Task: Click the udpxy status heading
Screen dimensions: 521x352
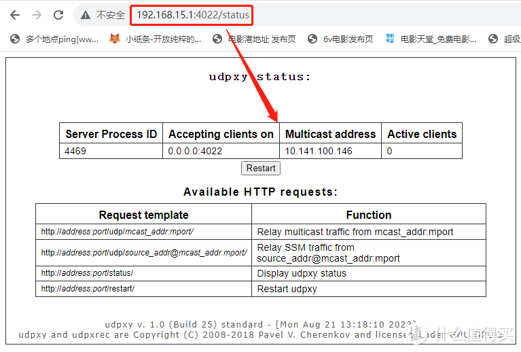Action: tap(260, 77)
